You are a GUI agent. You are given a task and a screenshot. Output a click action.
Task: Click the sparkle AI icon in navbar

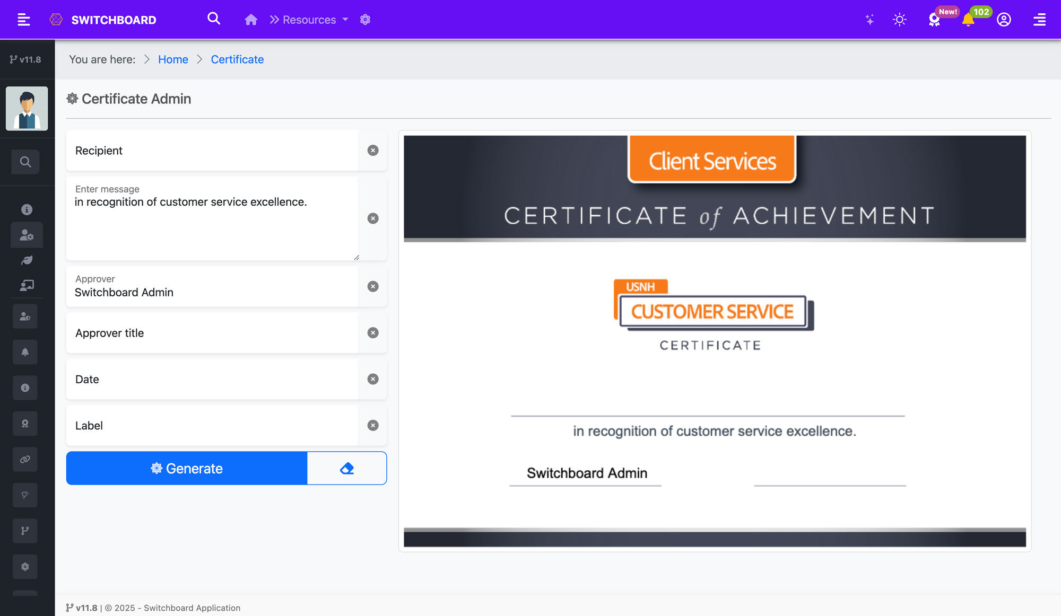coord(869,20)
